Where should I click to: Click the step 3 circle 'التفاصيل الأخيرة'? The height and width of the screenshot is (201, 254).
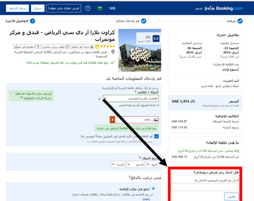[x=33, y=21]
